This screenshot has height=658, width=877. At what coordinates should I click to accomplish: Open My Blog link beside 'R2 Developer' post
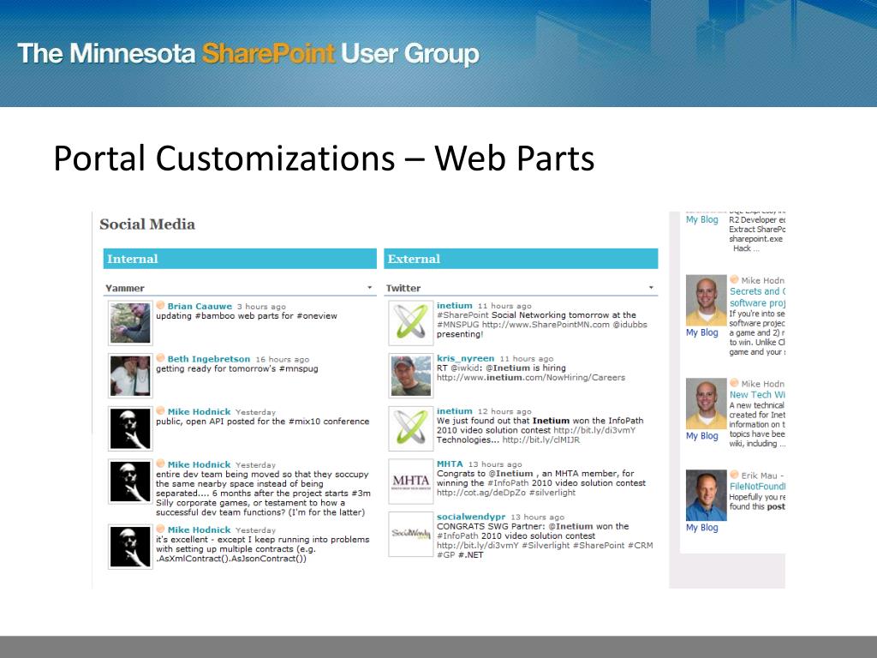702,219
